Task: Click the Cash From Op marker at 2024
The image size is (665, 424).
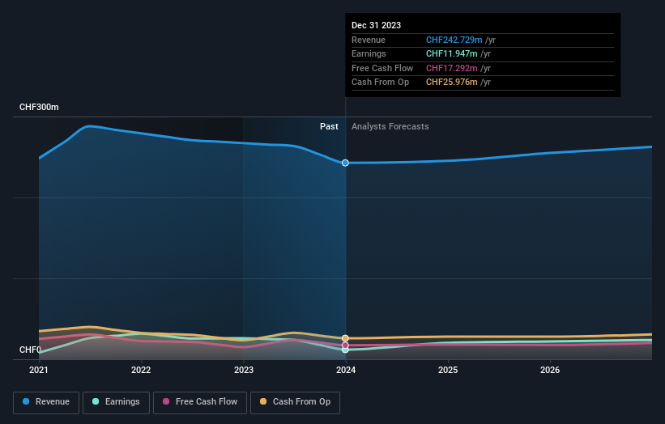Action: click(345, 338)
